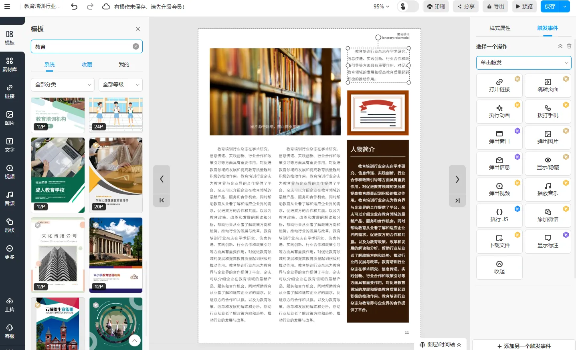Delete the trigger event with trash icon

[569, 46]
